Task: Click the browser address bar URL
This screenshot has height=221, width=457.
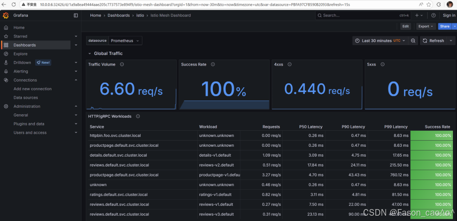Action: tap(195, 5)
